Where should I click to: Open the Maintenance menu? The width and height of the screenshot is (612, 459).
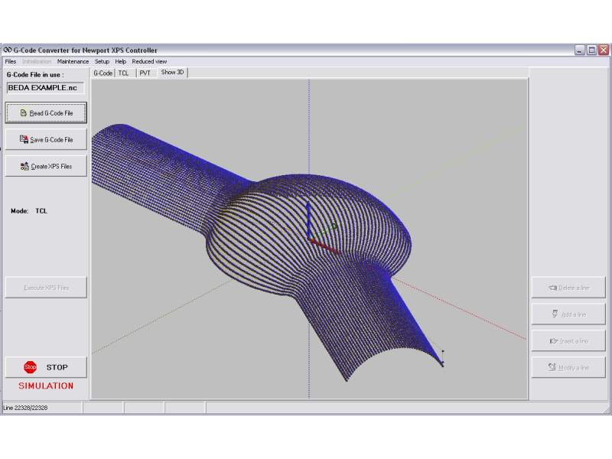[73, 61]
